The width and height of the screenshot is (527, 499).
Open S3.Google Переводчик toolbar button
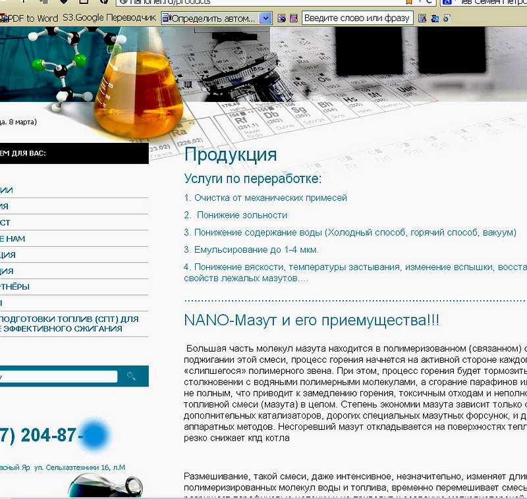pos(109,18)
